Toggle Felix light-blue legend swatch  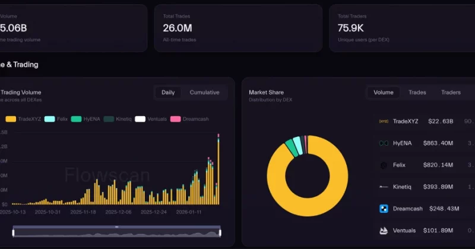49,119
